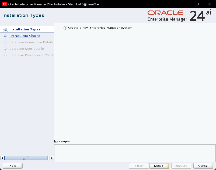Click the Back button
The height and width of the screenshot is (170, 216).
(x=139, y=166)
